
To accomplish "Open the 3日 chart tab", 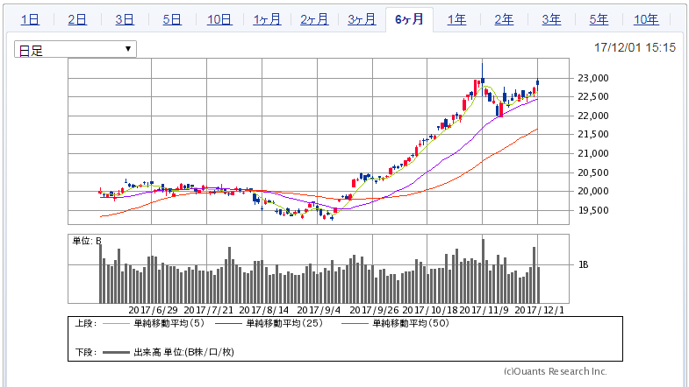I will [x=125, y=19].
